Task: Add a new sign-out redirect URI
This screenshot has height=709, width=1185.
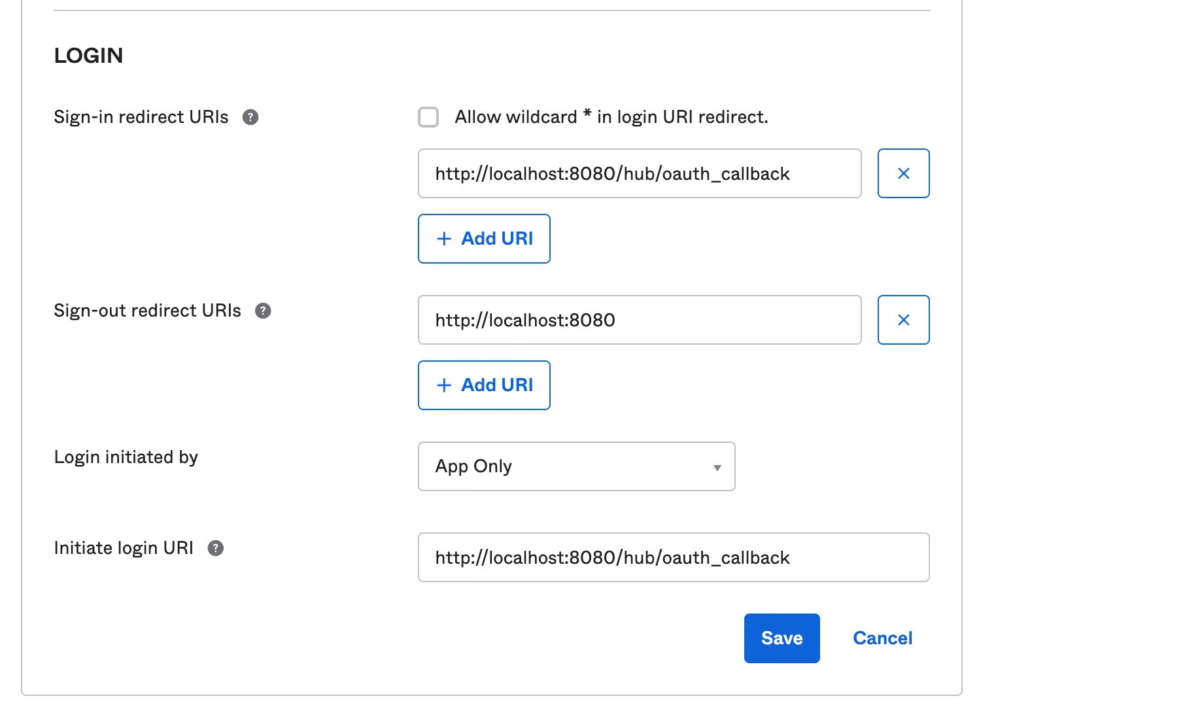Action: 484,385
